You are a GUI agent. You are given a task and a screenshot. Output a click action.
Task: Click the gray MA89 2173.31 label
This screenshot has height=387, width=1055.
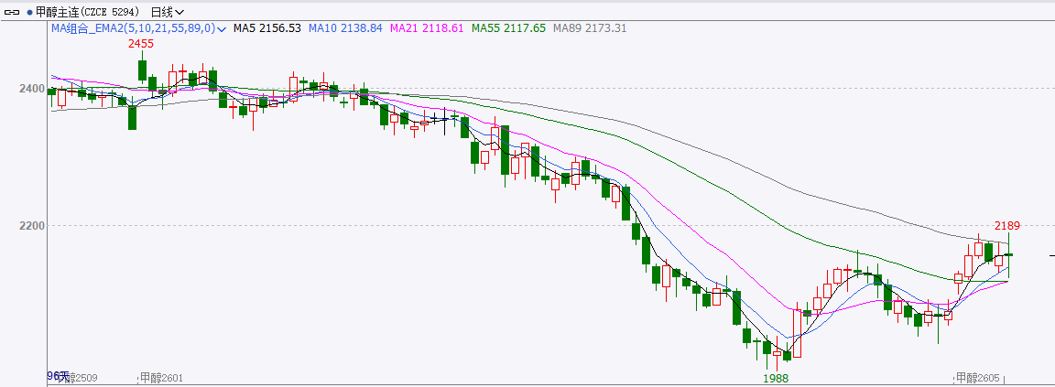point(590,28)
